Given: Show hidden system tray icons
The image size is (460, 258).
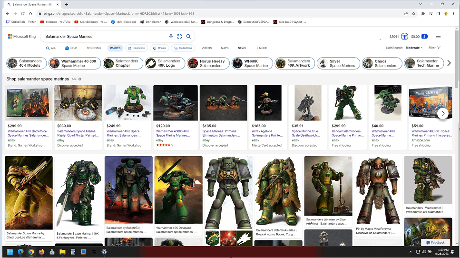Looking at the screenshot, I should click(x=411, y=252).
